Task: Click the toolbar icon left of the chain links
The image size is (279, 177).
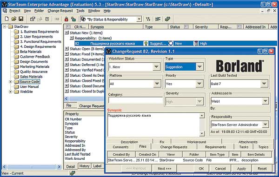Action: [158, 19]
